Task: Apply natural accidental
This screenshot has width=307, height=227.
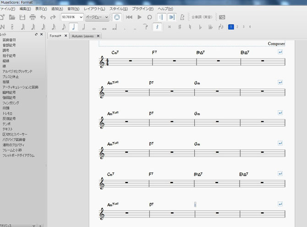Action: (190, 27)
